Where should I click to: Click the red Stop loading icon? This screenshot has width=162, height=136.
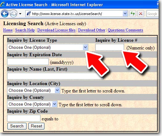pos(141,14)
